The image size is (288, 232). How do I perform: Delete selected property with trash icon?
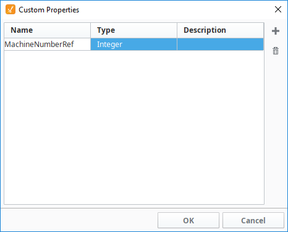(276, 51)
